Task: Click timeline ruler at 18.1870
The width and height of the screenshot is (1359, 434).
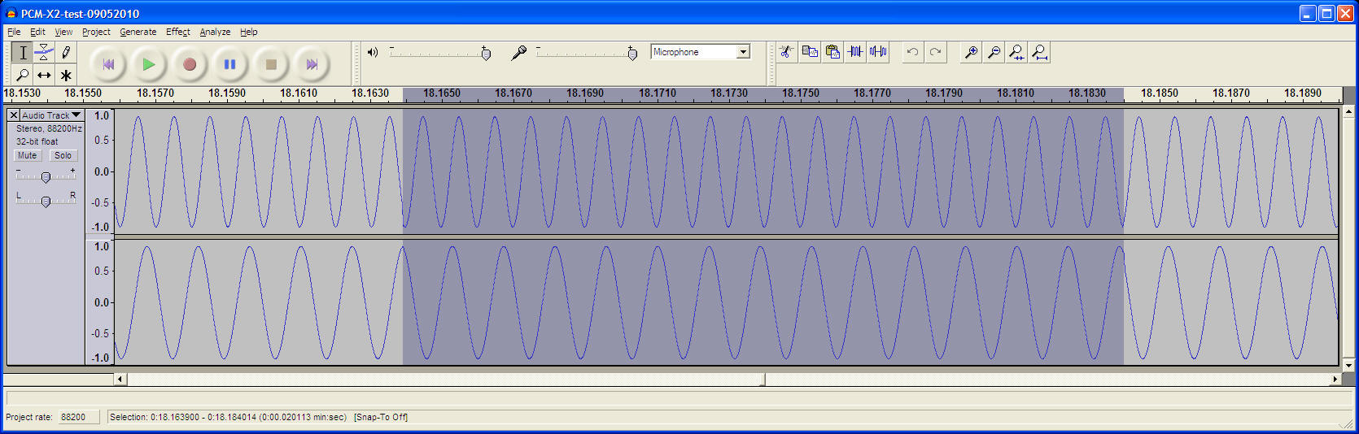Action: 1231,93
